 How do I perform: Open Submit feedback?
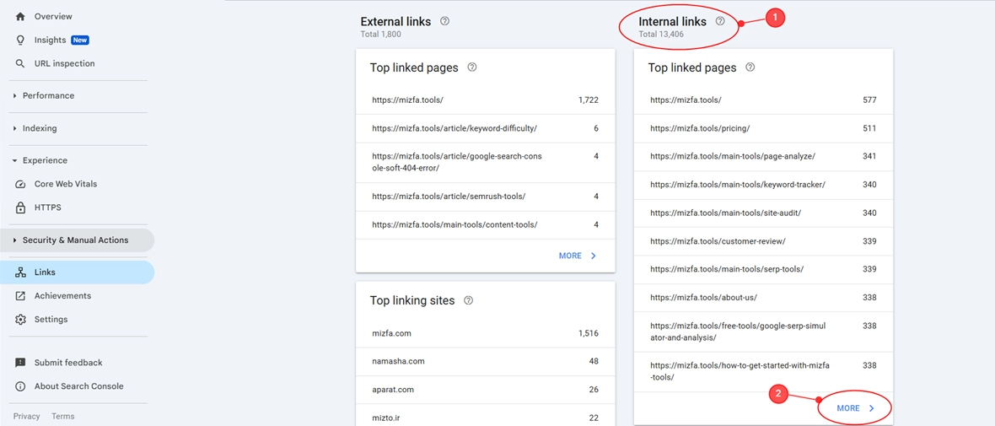click(x=67, y=363)
